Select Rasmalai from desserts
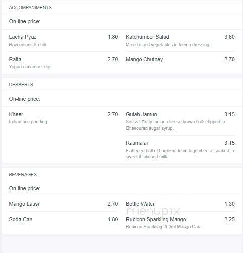243x253 pixels. (x=180, y=150)
